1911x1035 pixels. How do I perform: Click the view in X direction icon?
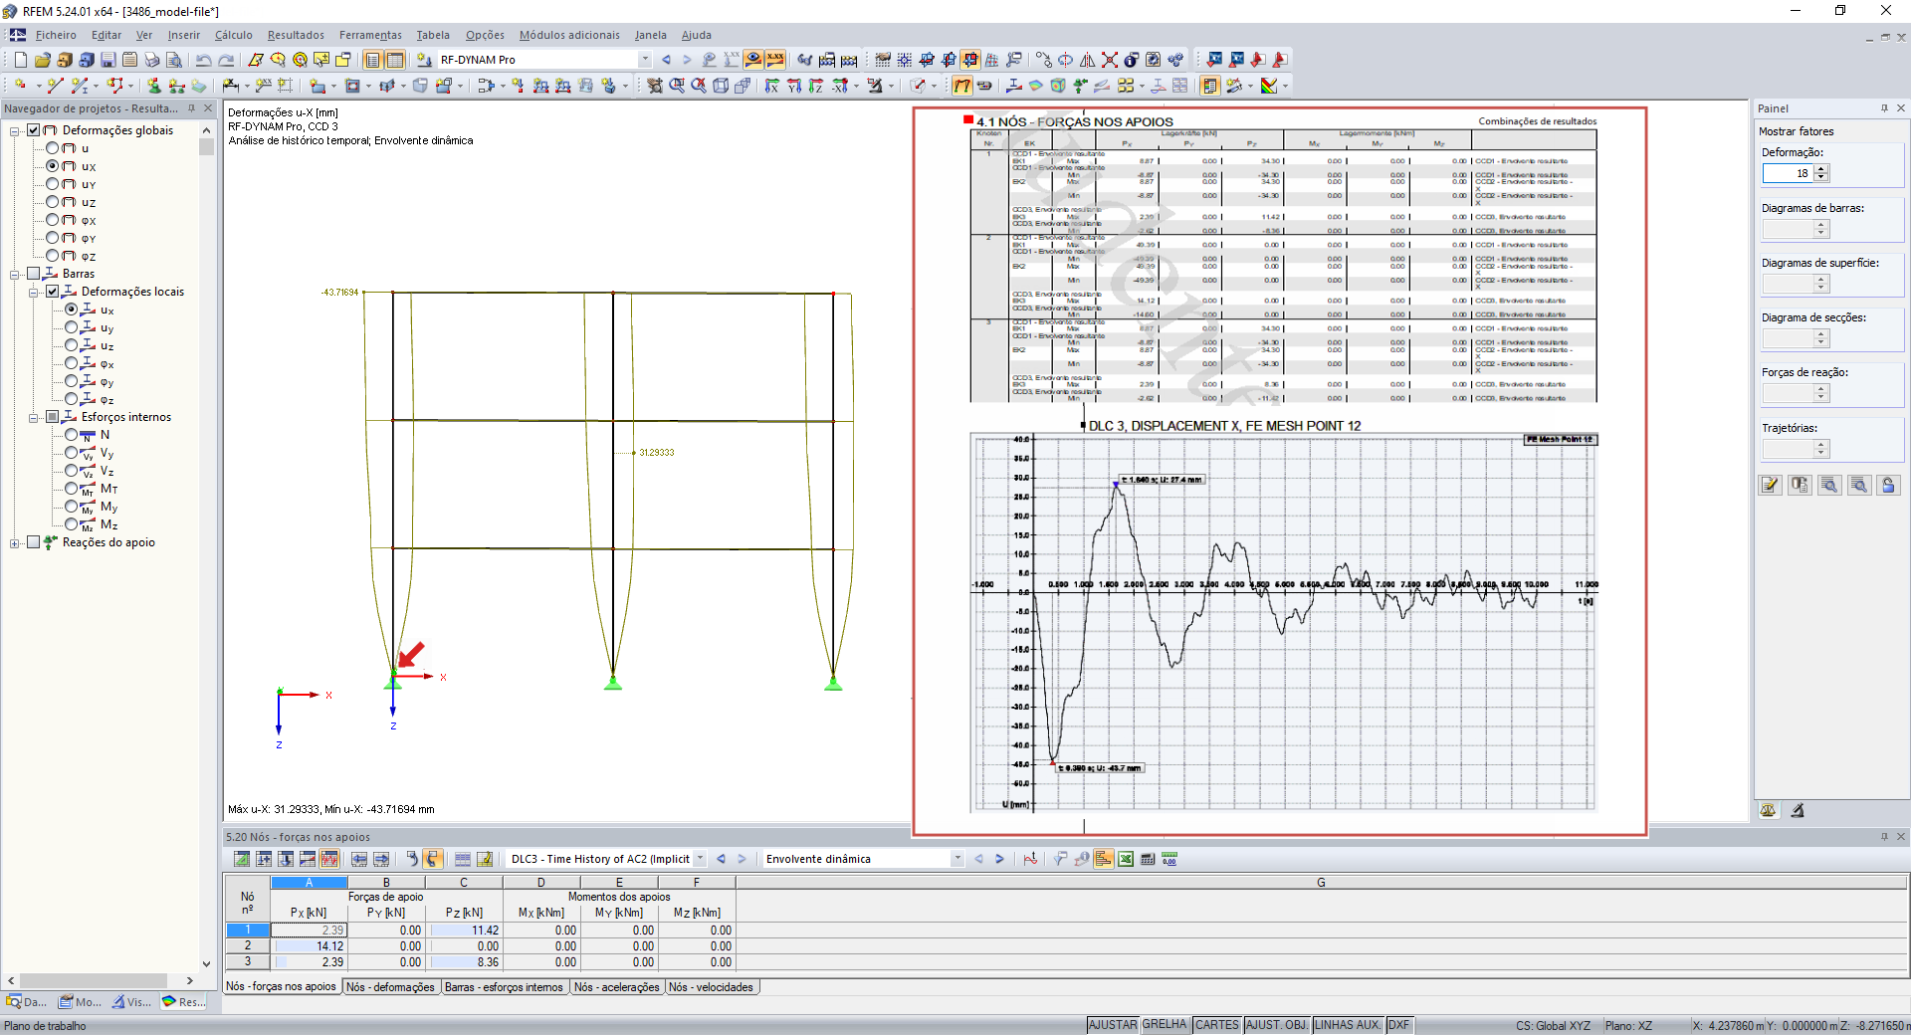pos(772,86)
